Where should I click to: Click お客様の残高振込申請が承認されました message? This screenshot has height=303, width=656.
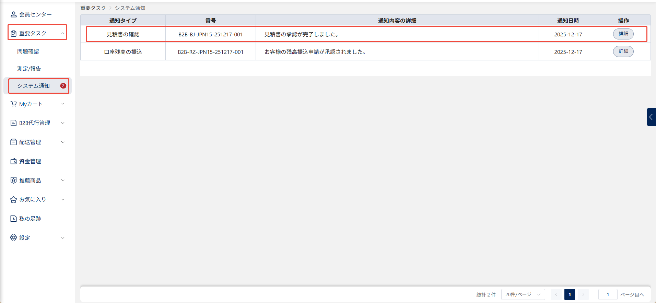point(315,52)
